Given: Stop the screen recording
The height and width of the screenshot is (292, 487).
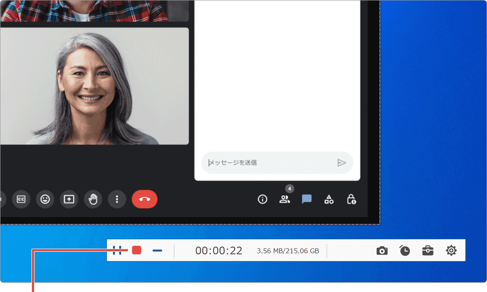Looking at the screenshot, I should click(136, 250).
